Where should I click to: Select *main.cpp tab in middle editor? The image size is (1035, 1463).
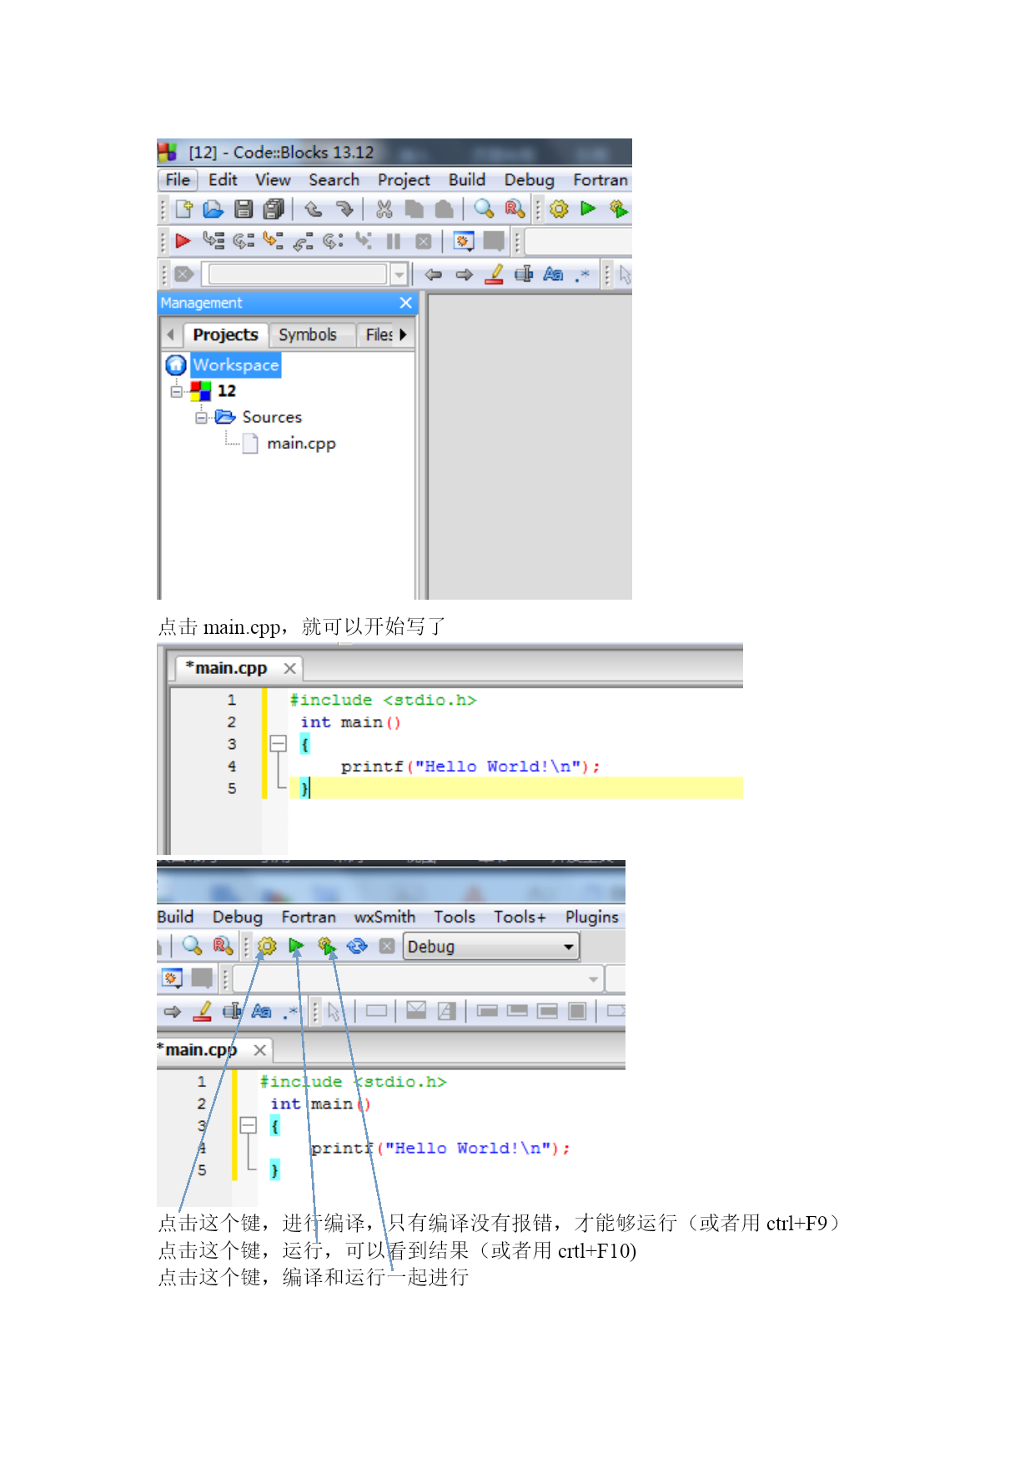[227, 668]
